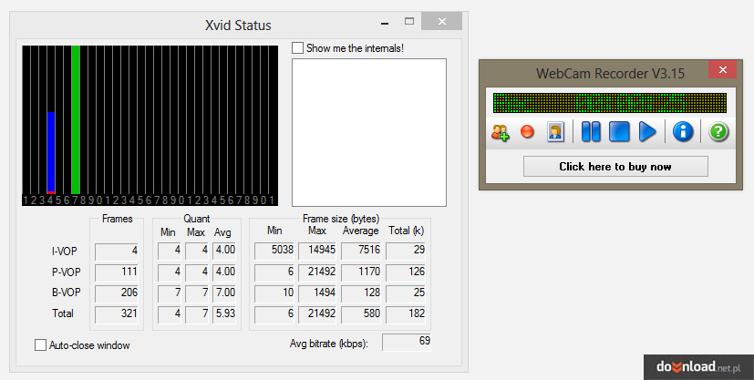Minimize the Xvid Status window
Viewport: 754px width, 380px height.
[385, 22]
